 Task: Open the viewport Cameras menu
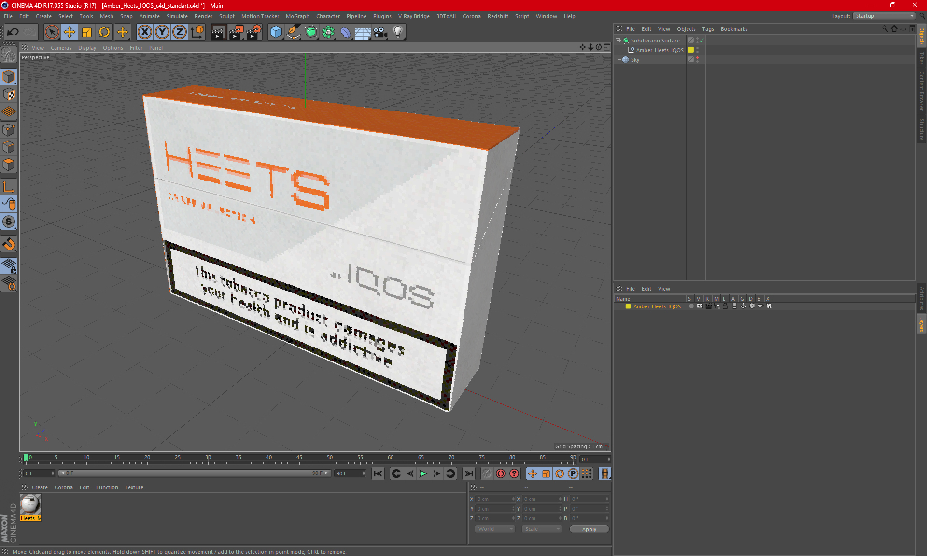pyautogui.click(x=61, y=48)
